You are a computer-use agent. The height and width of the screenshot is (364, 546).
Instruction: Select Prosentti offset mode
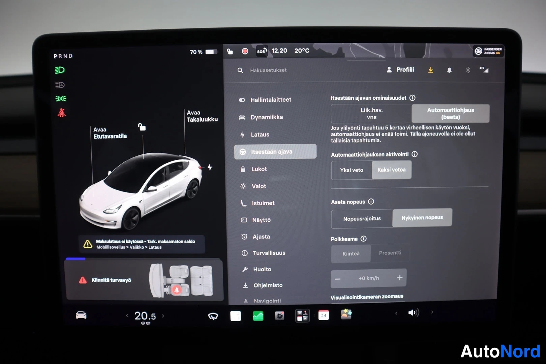click(x=390, y=253)
